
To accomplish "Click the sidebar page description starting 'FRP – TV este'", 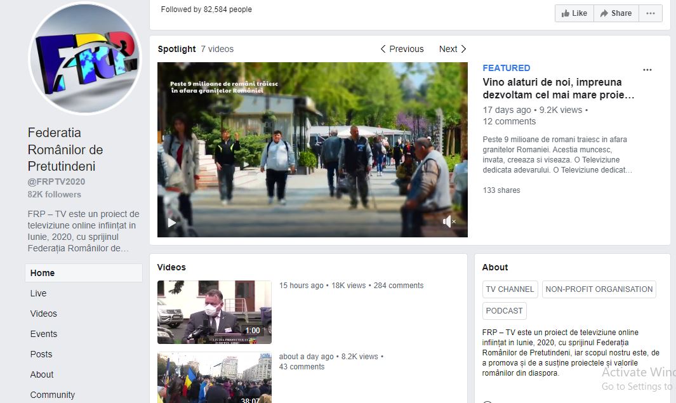I will [84, 231].
